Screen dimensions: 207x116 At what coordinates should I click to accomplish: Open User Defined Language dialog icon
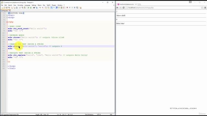pyautogui.click(x=59, y=8)
